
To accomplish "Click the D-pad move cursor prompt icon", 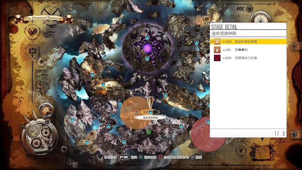I will coord(100,157).
